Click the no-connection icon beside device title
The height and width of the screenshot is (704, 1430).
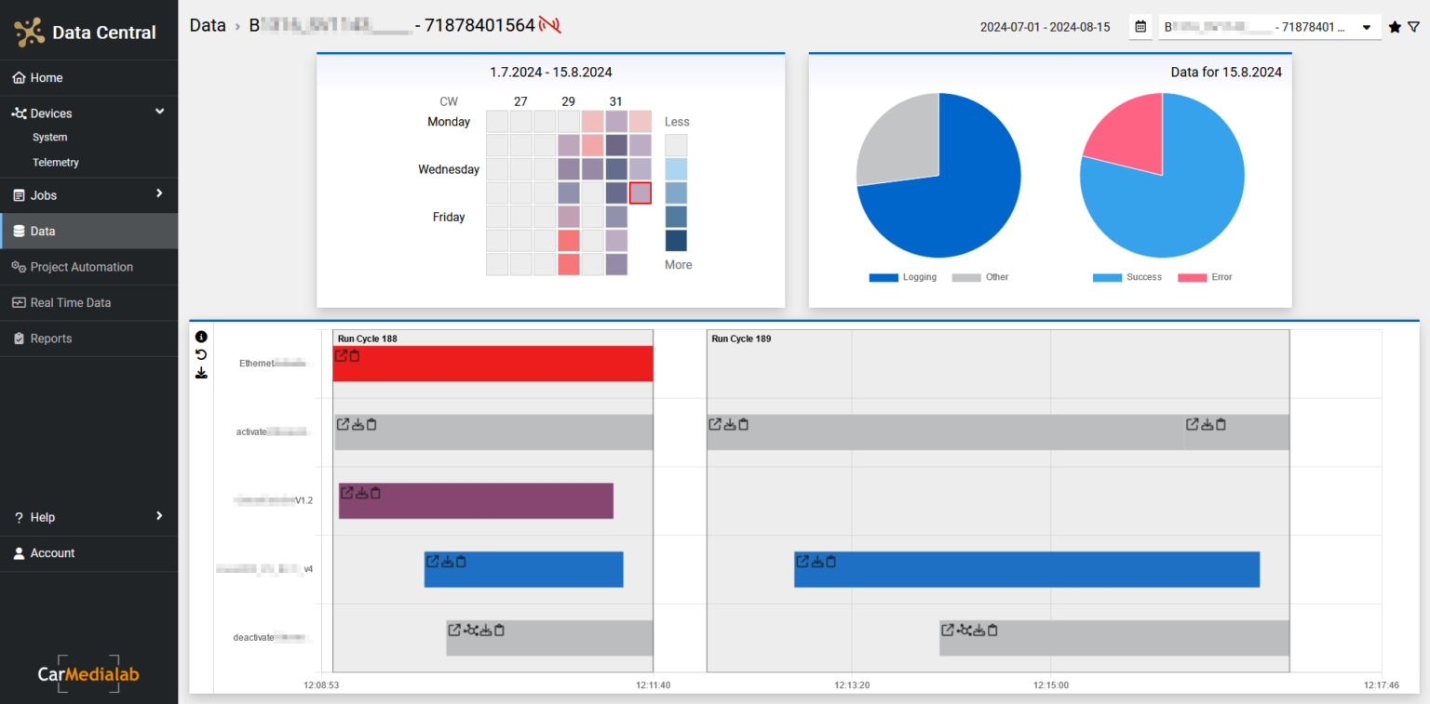[x=548, y=24]
